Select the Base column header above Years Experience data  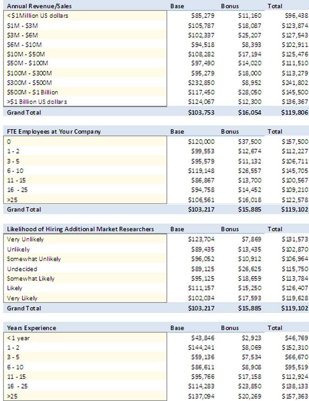point(177,328)
